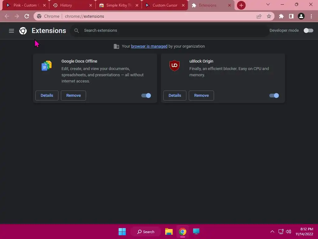Open File Explorer from the taskbar
318x239 pixels.
169,232
